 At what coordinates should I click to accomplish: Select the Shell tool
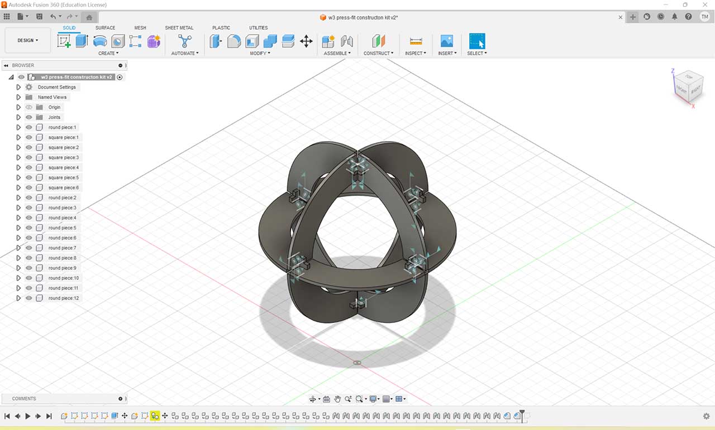(x=252, y=41)
